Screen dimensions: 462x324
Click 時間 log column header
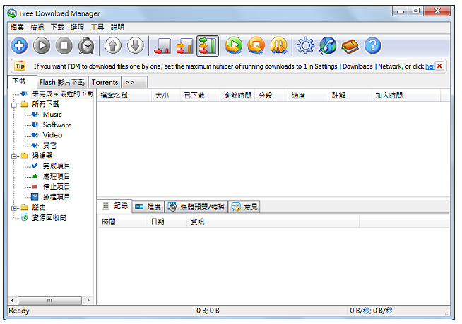122,221
